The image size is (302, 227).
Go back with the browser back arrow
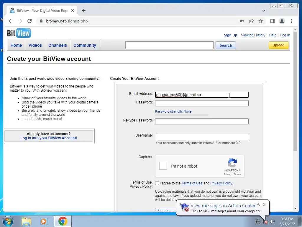point(11,21)
